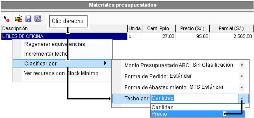Click the Techo por Cantidad input field
Screen dimensions: 254x118
(x=195, y=98)
